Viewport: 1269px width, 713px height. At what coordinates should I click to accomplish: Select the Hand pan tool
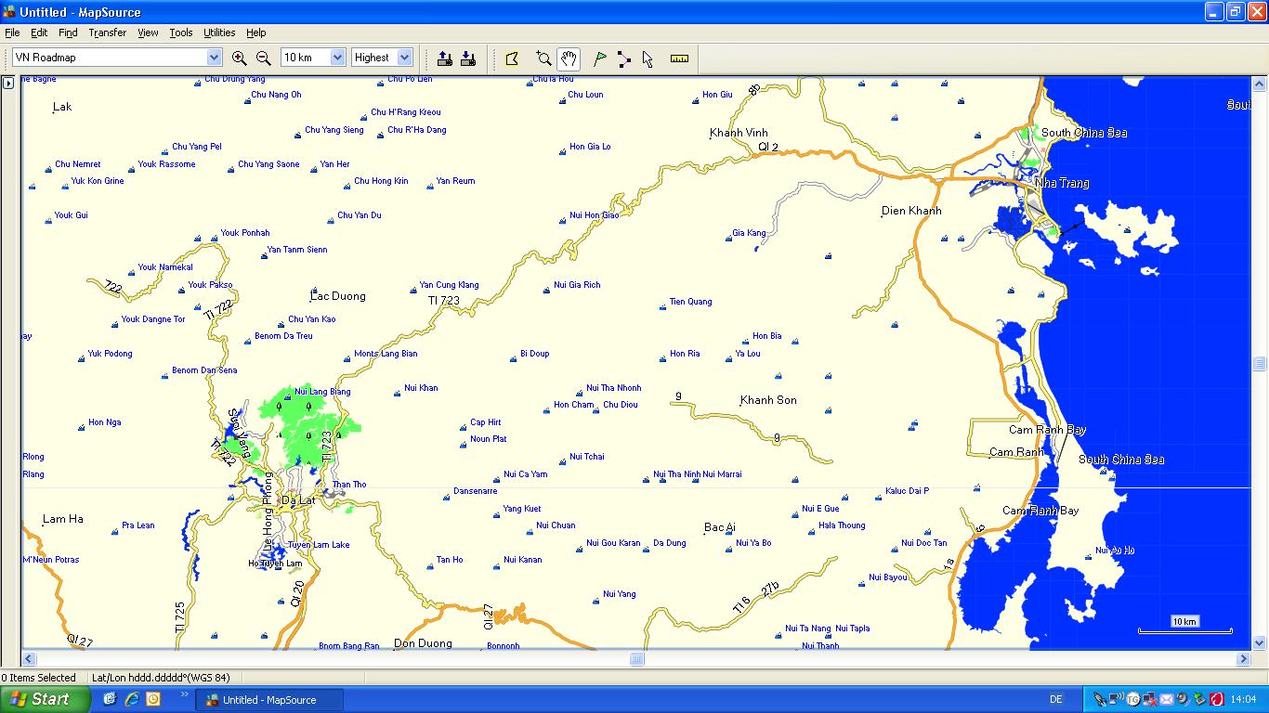point(569,58)
